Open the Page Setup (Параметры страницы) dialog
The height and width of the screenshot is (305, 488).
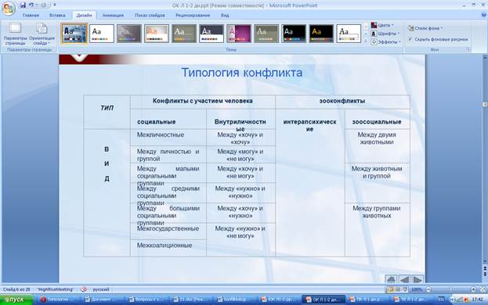point(15,34)
